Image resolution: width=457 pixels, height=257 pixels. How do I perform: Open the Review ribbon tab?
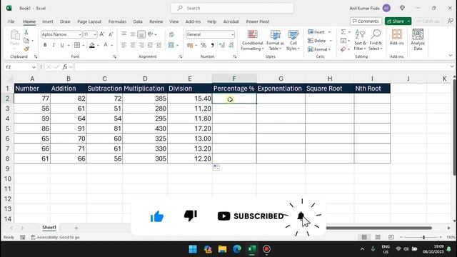tap(156, 21)
